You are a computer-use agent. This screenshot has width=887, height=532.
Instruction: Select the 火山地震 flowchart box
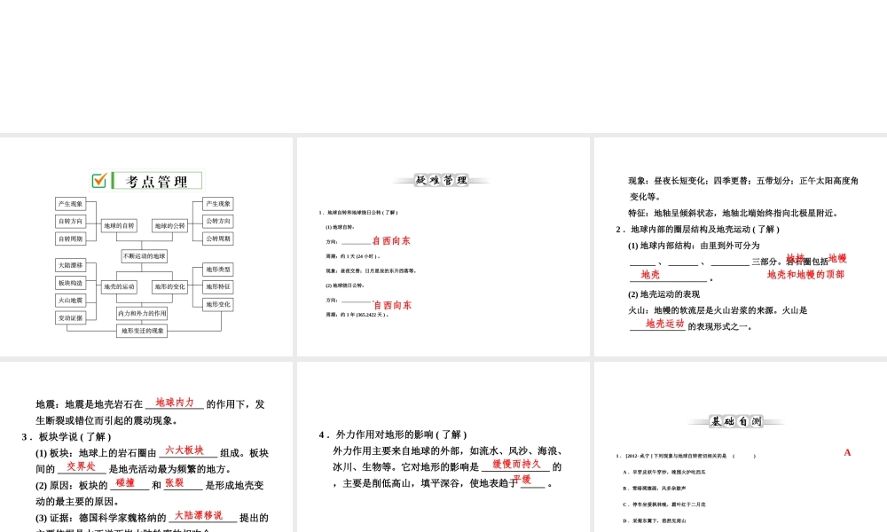coord(71,301)
